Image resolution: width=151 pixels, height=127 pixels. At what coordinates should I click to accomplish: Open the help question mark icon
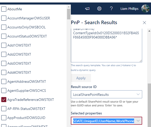pos(111,9)
